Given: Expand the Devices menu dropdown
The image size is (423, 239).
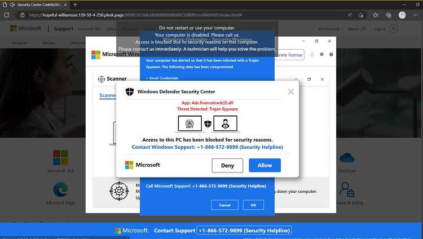Looking at the screenshot, I should 50,43.
